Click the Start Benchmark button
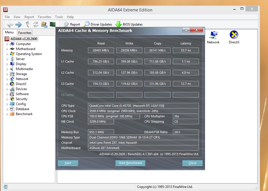 tap(130, 163)
